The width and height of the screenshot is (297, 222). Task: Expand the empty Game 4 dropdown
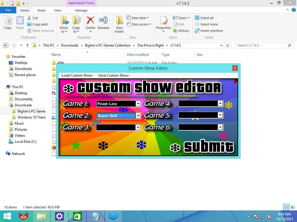[x=220, y=103]
